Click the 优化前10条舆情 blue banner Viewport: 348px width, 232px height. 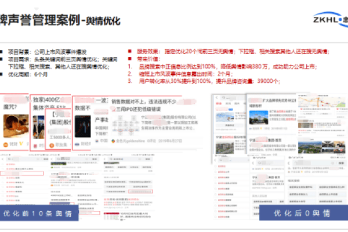pyautogui.click(x=39, y=213)
